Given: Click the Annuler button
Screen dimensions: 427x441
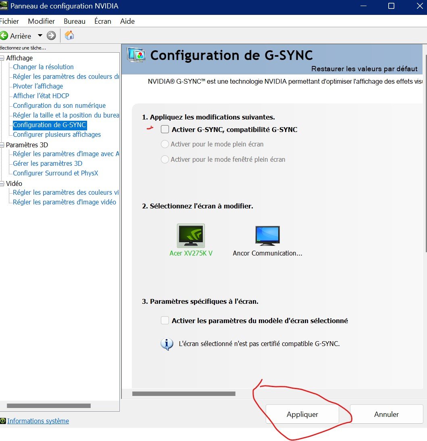Looking at the screenshot, I should pyautogui.click(x=386, y=414).
